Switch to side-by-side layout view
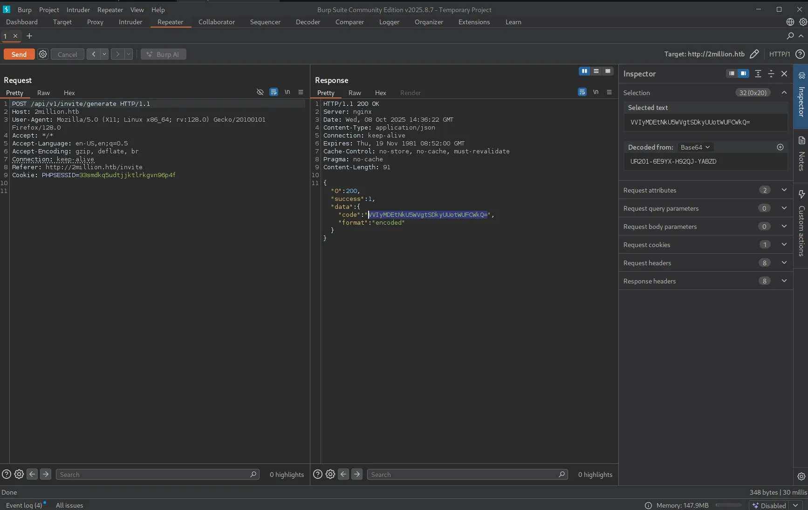This screenshot has width=808, height=510. click(x=584, y=71)
